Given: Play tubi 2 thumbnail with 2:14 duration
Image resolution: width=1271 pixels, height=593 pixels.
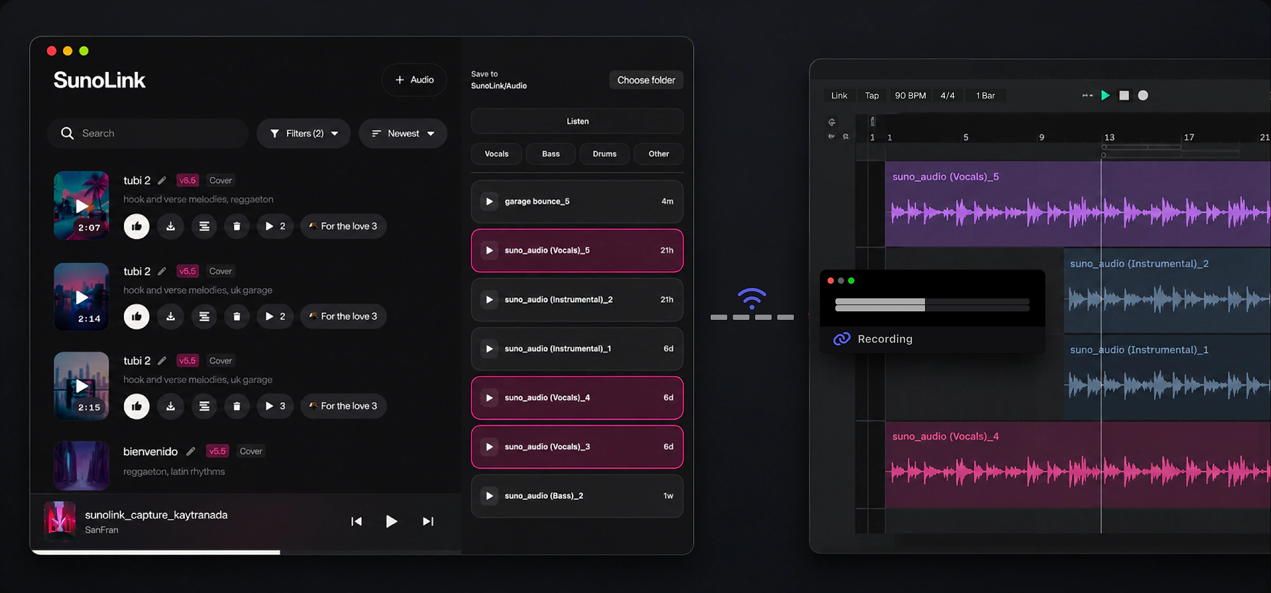Looking at the screenshot, I should click(82, 297).
